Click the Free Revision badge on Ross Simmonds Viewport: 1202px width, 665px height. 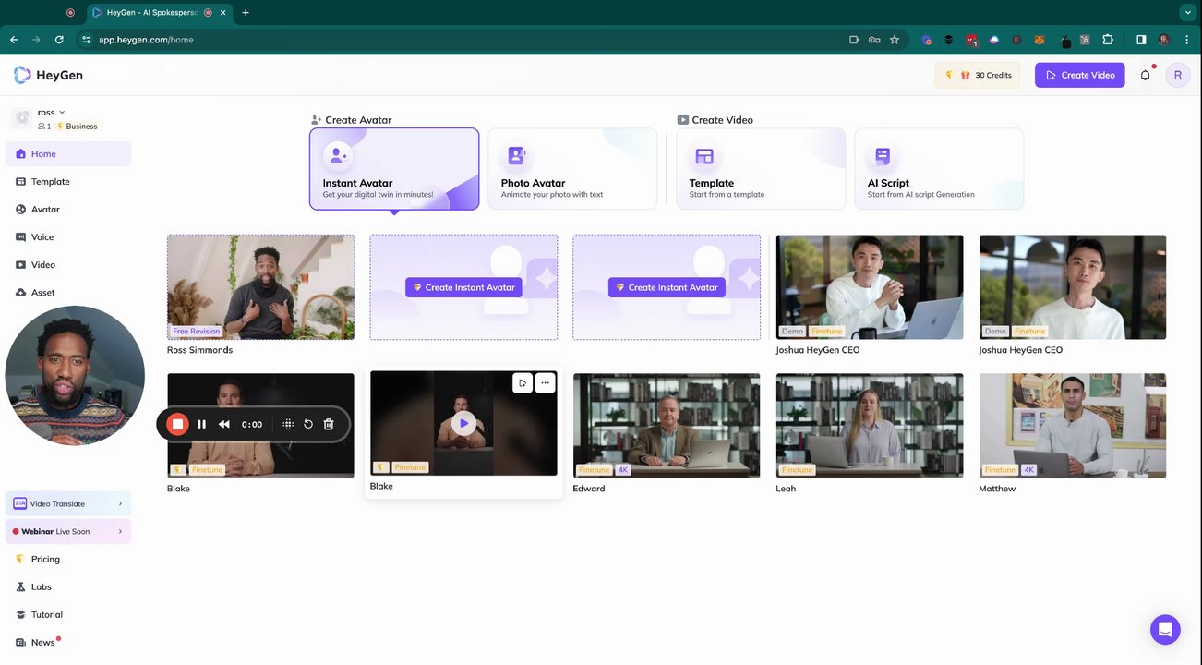pos(197,331)
